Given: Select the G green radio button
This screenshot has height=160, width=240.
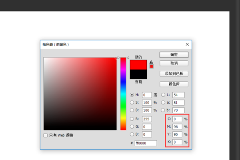Looking at the screenshot, I should 132,126.
